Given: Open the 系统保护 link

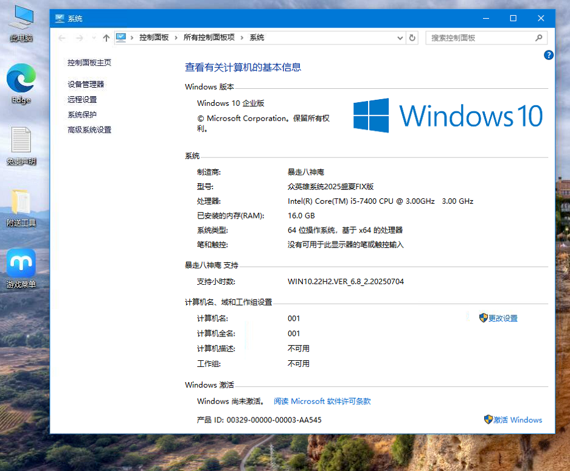Looking at the screenshot, I should point(82,115).
